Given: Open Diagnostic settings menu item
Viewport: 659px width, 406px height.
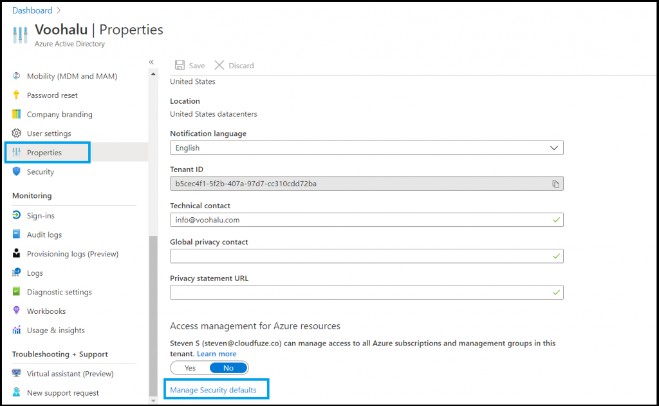Looking at the screenshot, I should 59,291.
